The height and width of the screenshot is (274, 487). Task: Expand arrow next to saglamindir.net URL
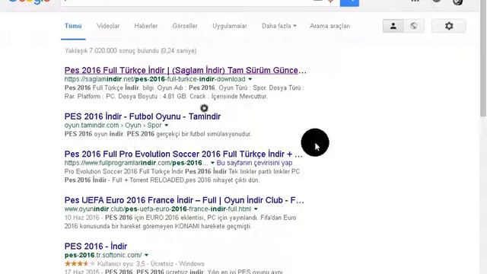click(x=250, y=79)
